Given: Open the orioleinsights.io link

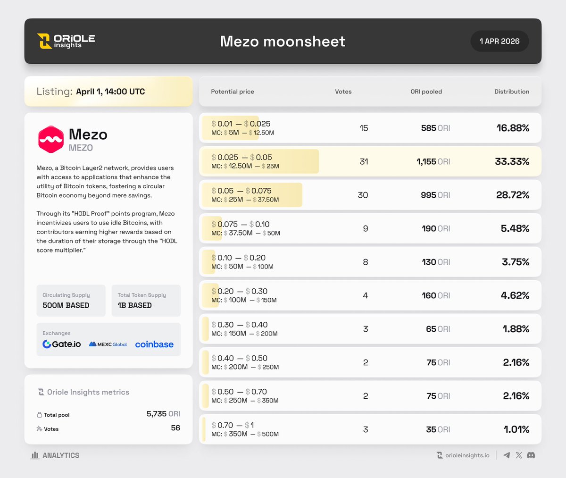Looking at the screenshot, I should click(x=467, y=455).
